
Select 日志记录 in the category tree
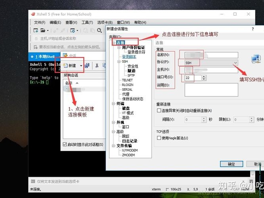130,141
